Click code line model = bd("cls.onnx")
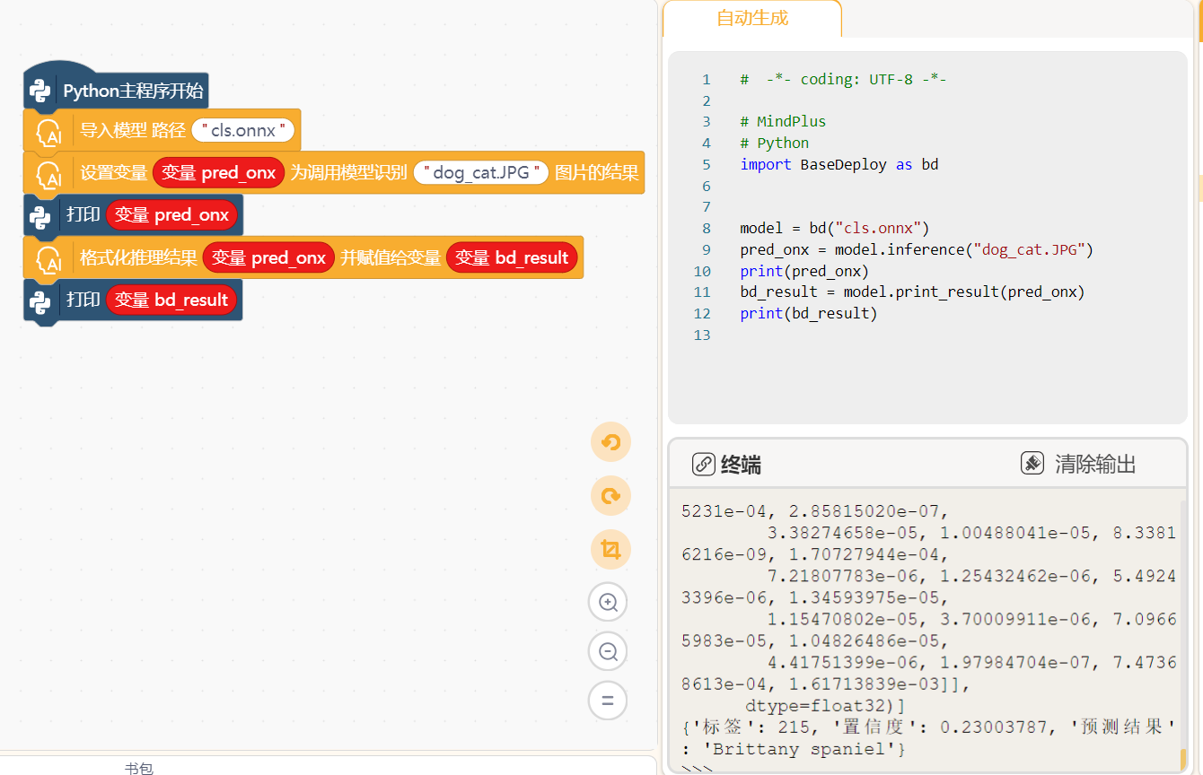The width and height of the screenshot is (1203, 775). [835, 229]
